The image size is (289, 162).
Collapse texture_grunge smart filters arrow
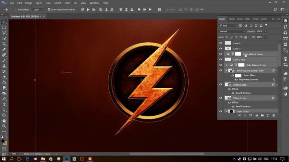coord(277,71)
